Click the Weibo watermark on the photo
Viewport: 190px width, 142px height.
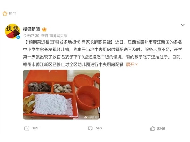coord(92,117)
